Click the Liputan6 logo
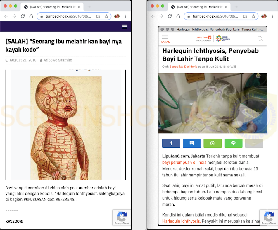This screenshot has height=230, width=278. (203, 38)
